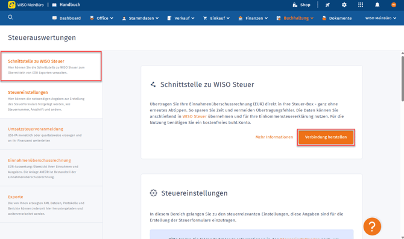This screenshot has width=404, height=239.
Task: Click the scrollbar down arrow
Action: [x=402, y=237]
